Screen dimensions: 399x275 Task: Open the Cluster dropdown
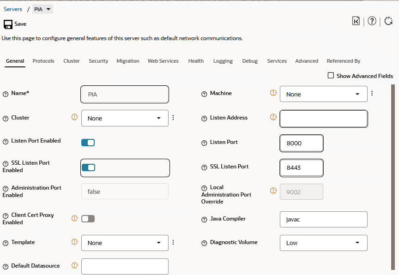click(x=125, y=118)
